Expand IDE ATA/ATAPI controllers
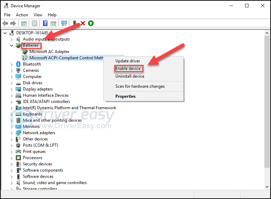 (x=11, y=102)
